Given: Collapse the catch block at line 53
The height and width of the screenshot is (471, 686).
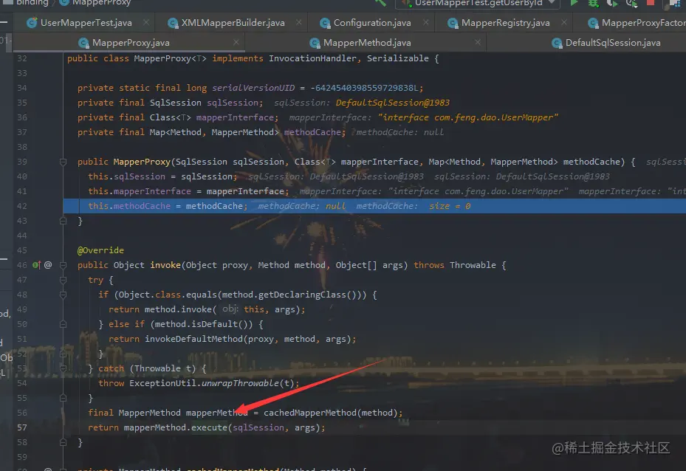Looking at the screenshot, I should (x=63, y=368).
